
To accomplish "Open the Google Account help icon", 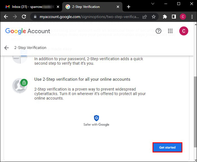I will tap(158, 31).
